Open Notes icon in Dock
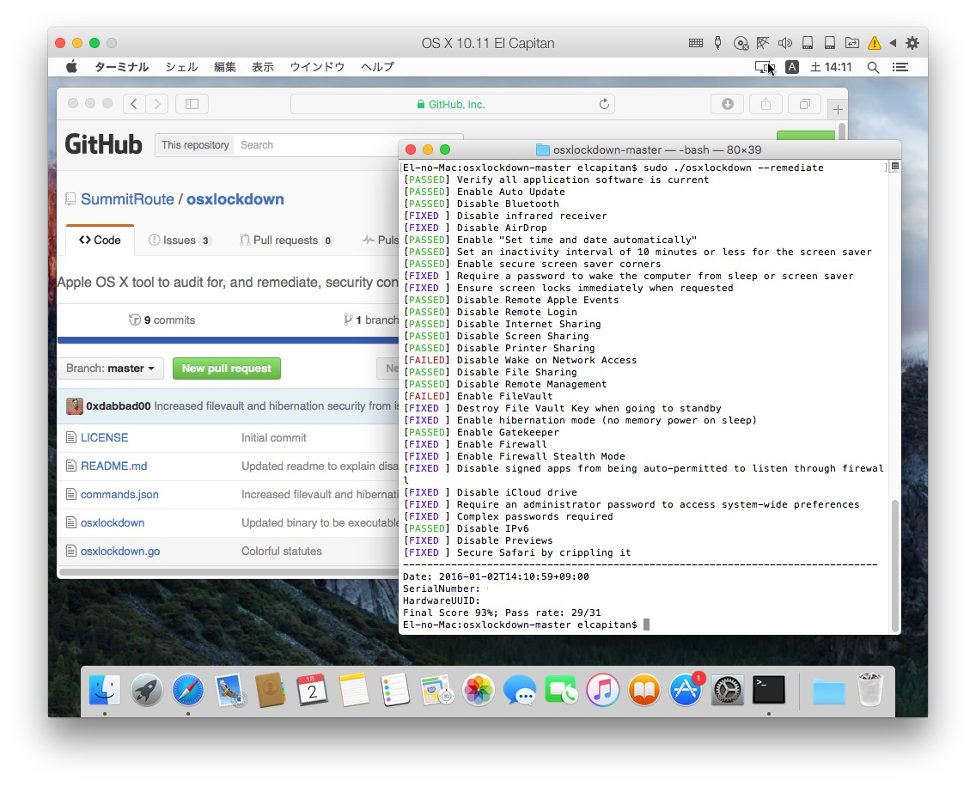This screenshot has width=976, height=786. coord(354,690)
